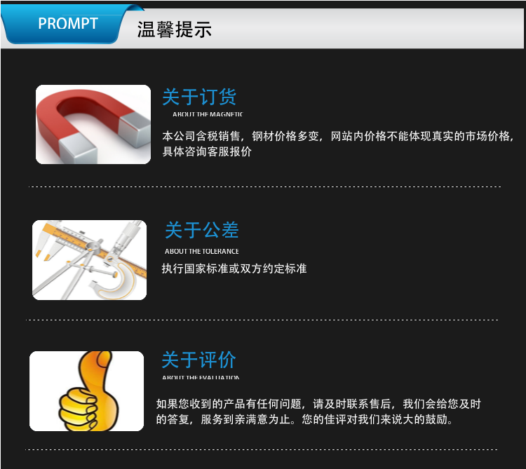Viewport: 526px width, 469px height.
Task: Select the 关于评价 heading
Action: coord(199,360)
